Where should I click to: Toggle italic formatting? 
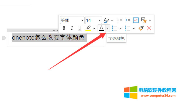pos(72,28)
